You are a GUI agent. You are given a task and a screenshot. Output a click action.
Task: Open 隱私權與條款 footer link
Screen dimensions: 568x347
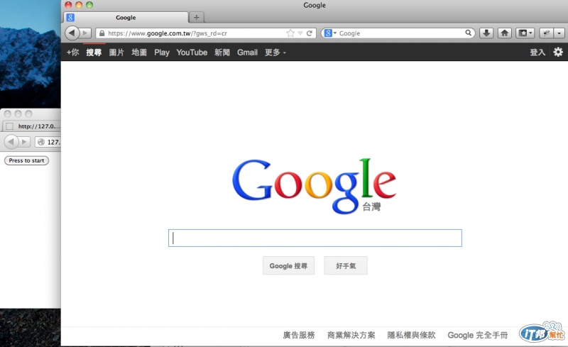coord(411,335)
